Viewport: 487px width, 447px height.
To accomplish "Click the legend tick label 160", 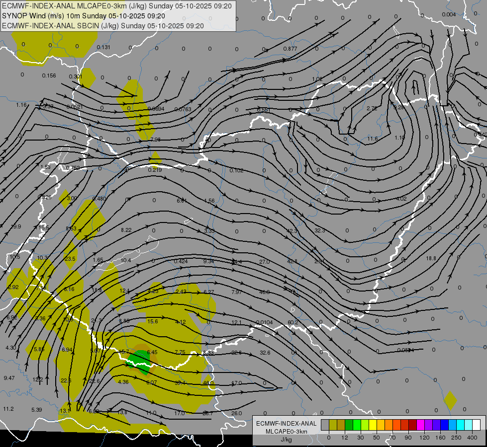I will tap(440, 438).
